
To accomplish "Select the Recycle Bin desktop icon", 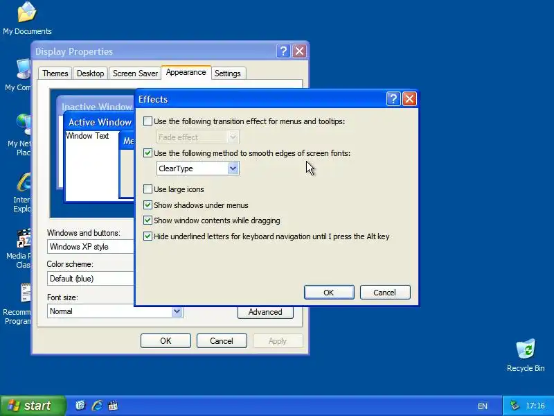I will [526, 356].
